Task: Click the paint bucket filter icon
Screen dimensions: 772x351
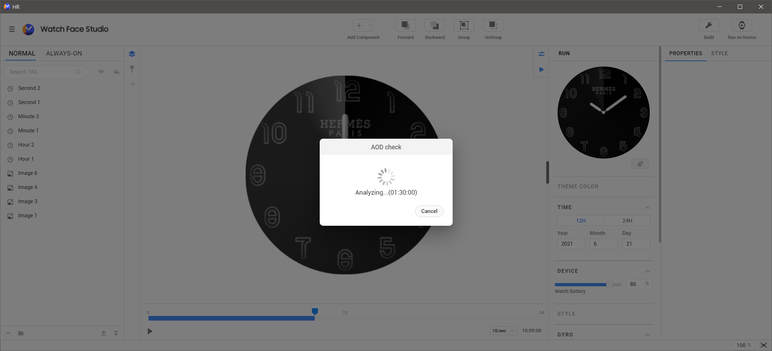Action: pyautogui.click(x=116, y=72)
